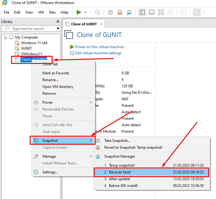The height and width of the screenshot is (199, 216).
Task: Click Edit virtual machine settings link
Action: [x=98, y=53]
